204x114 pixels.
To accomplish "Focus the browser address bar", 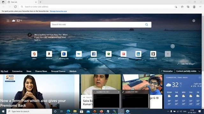I will (x=96, y=7).
